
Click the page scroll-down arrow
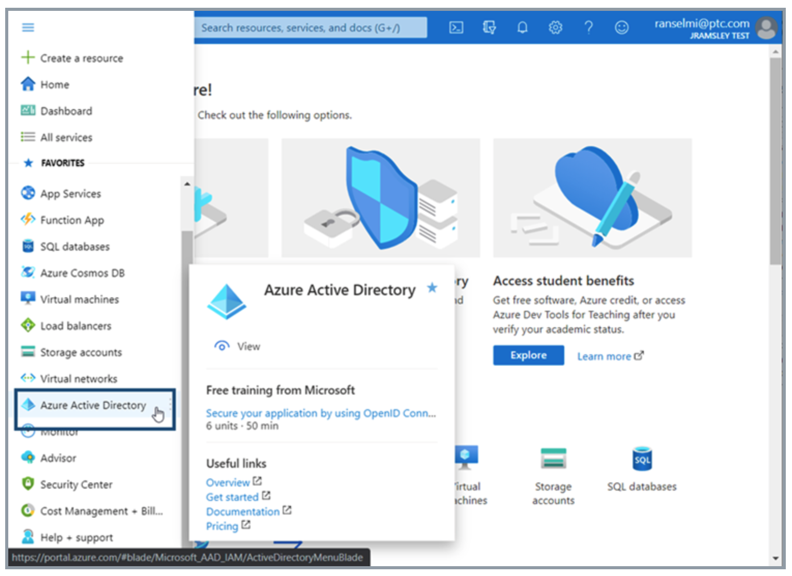(x=775, y=558)
